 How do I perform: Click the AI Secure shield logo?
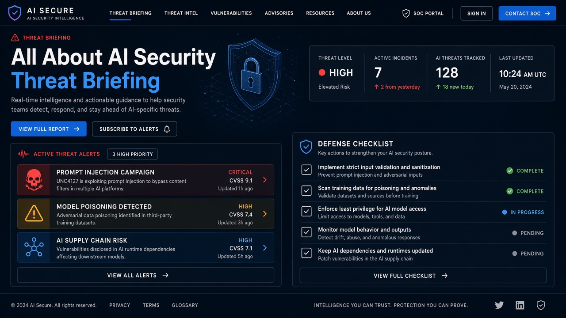click(15, 13)
